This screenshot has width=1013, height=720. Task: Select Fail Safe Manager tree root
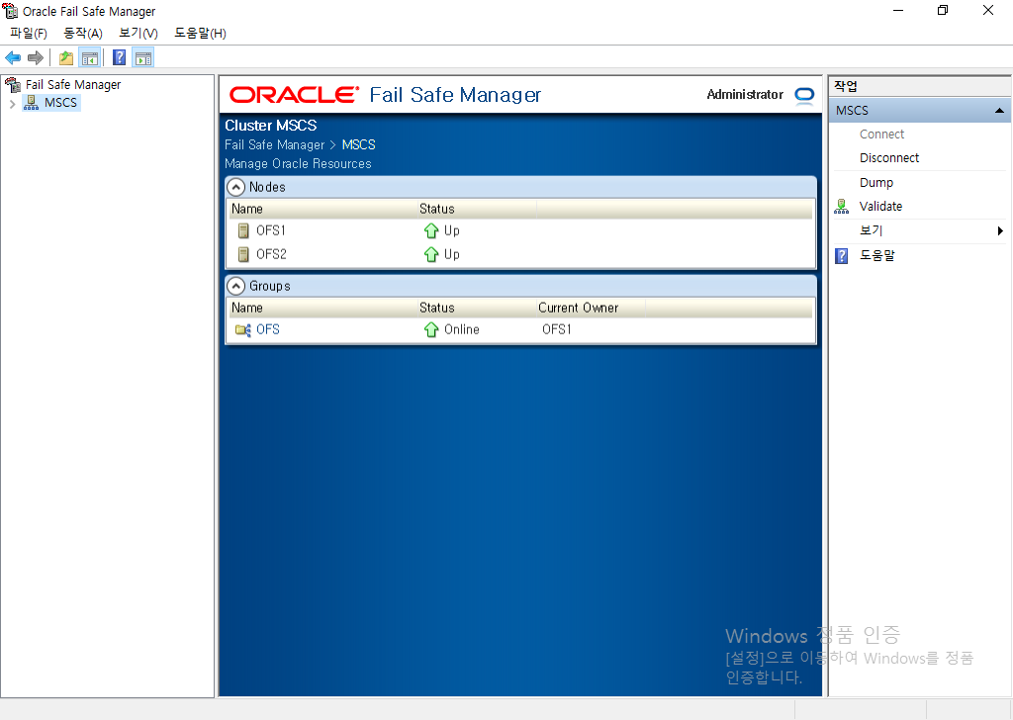pyautogui.click(x=73, y=85)
